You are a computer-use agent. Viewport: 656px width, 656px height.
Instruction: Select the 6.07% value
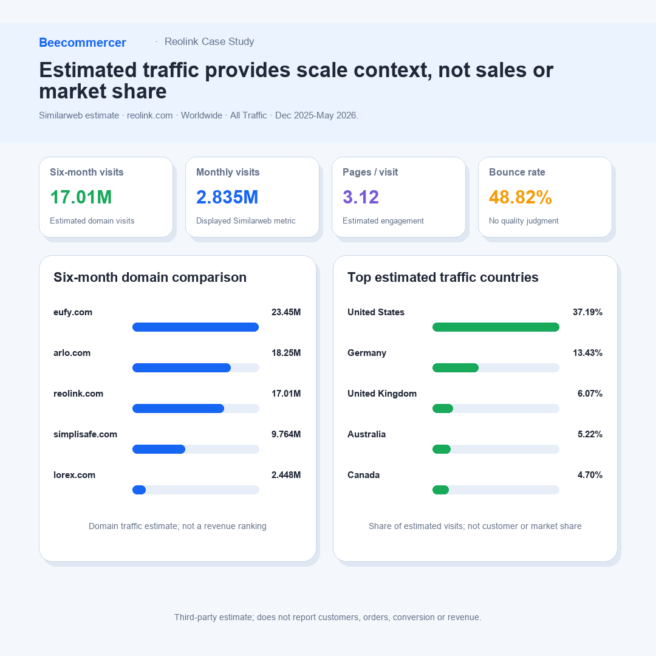[590, 393]
